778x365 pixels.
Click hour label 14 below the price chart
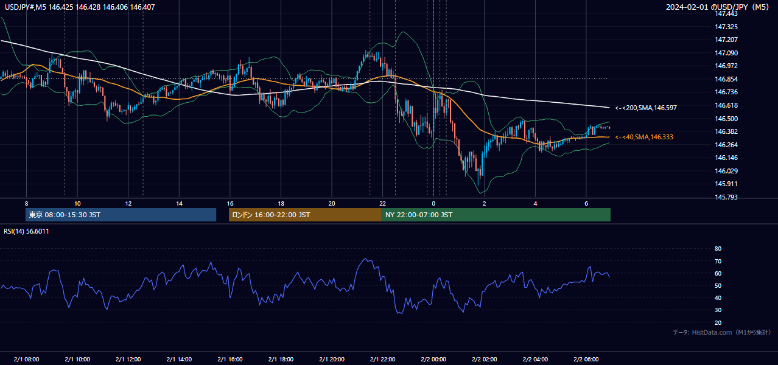pyautogui.click(x=180, y=203)
